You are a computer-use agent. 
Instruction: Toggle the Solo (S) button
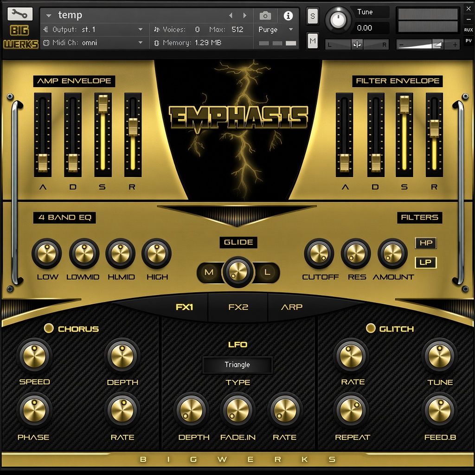tap(313, 16)
